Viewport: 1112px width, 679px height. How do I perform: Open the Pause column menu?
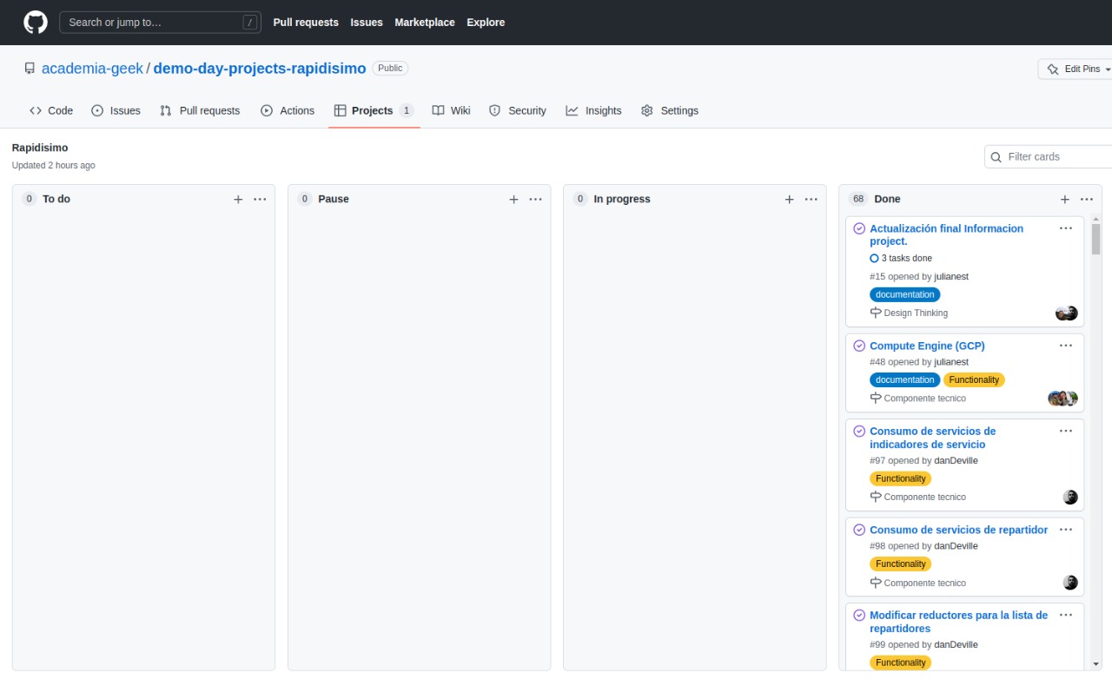[535, 199]
